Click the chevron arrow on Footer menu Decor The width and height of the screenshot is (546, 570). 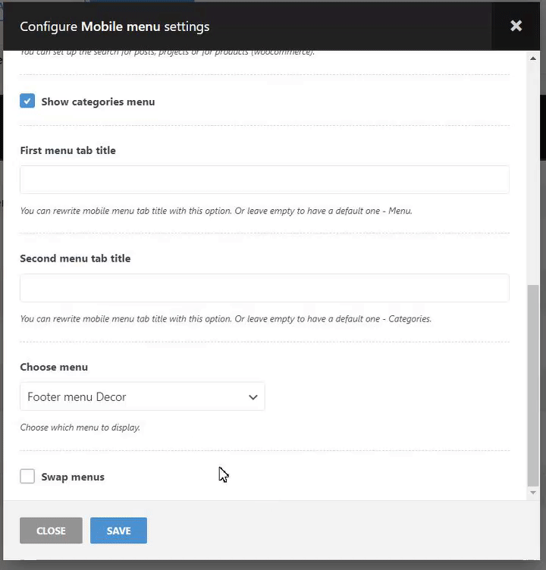click(253, 397)
